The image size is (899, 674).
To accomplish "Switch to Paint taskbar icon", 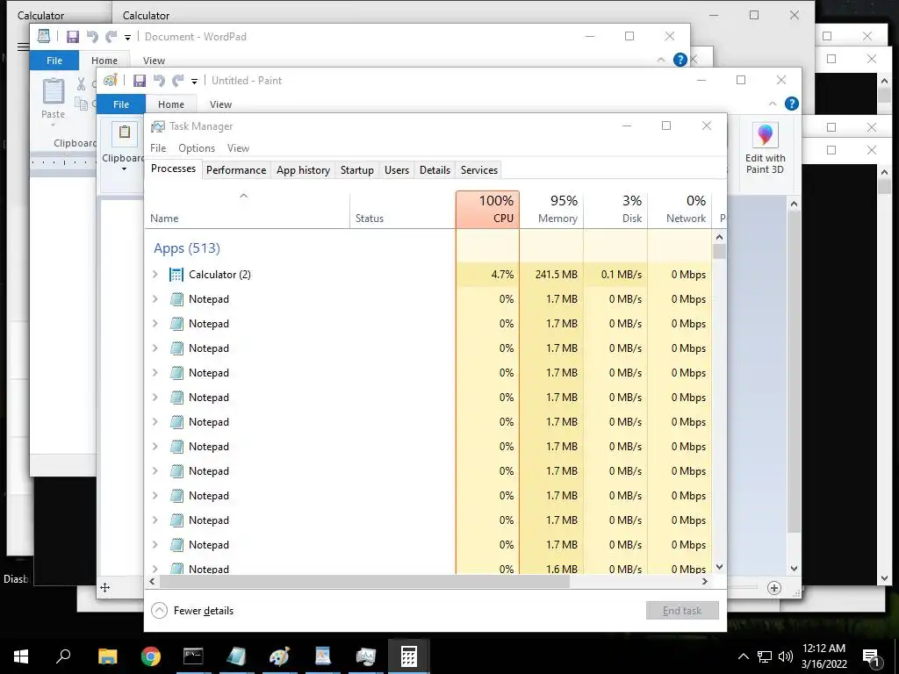I will pos(279,656).
